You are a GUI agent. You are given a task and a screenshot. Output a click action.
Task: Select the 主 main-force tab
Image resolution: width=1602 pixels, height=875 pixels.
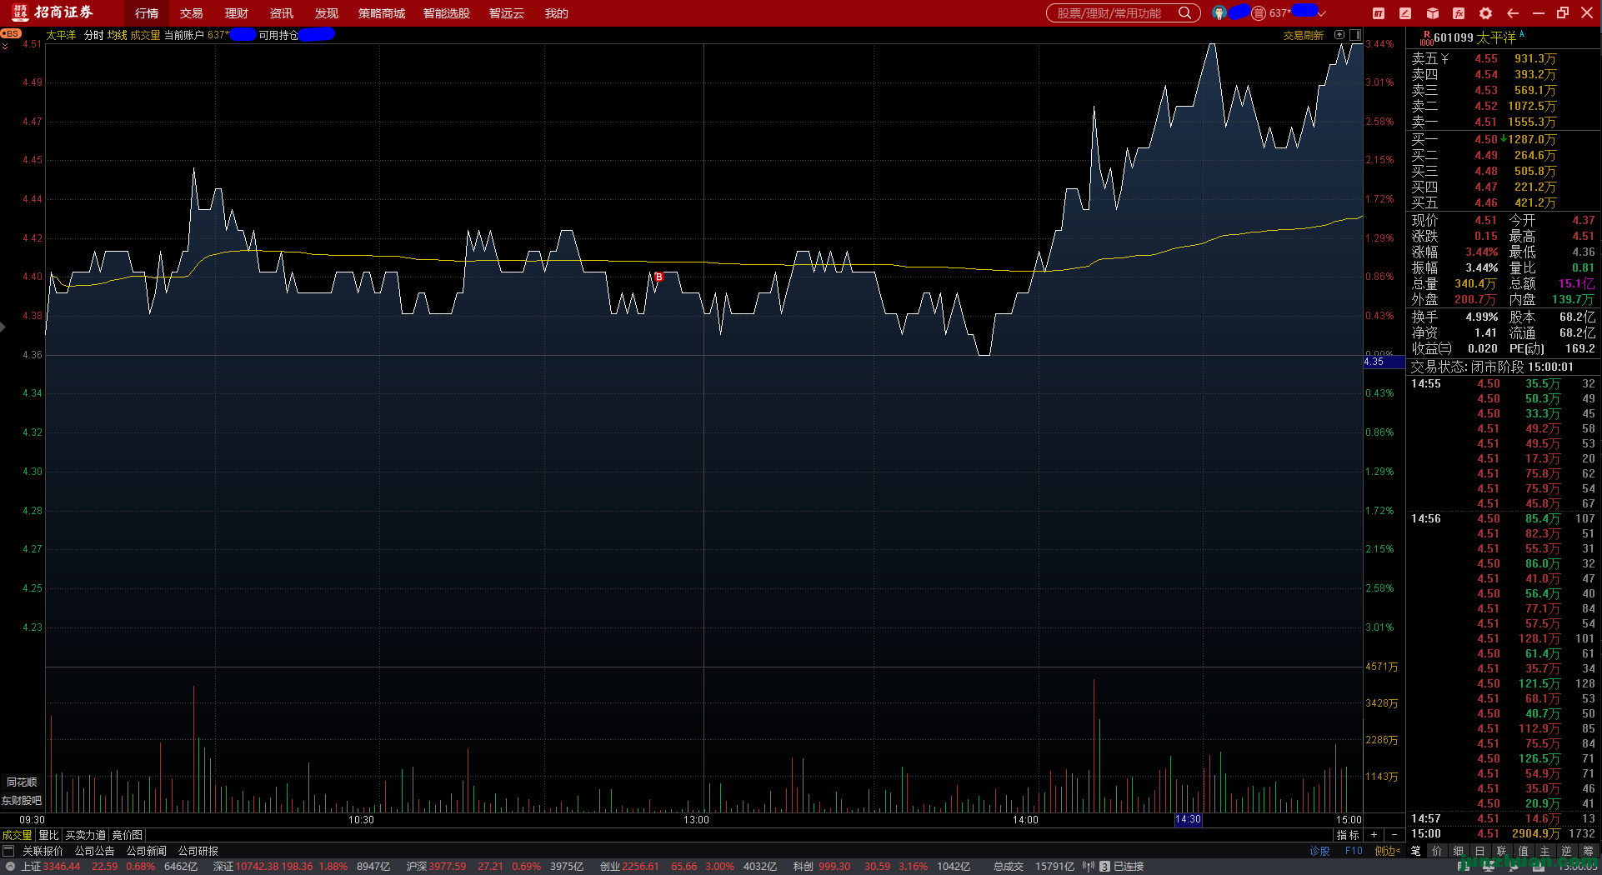pyautogui.click(x=1545, y=851)
